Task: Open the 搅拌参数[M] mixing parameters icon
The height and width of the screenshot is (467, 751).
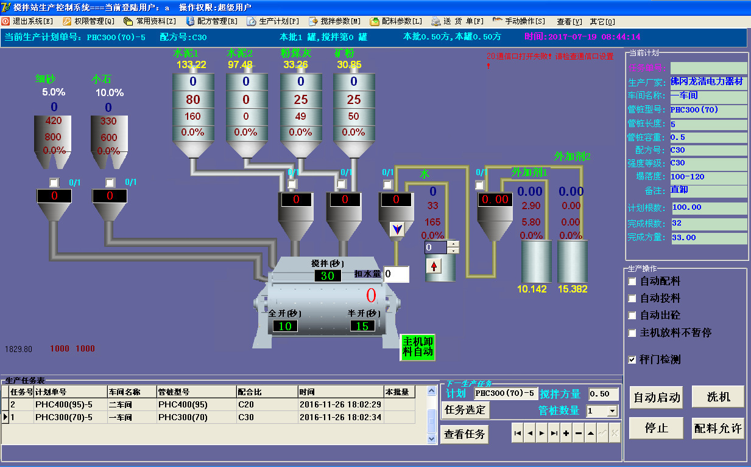Action: [314, 21]
